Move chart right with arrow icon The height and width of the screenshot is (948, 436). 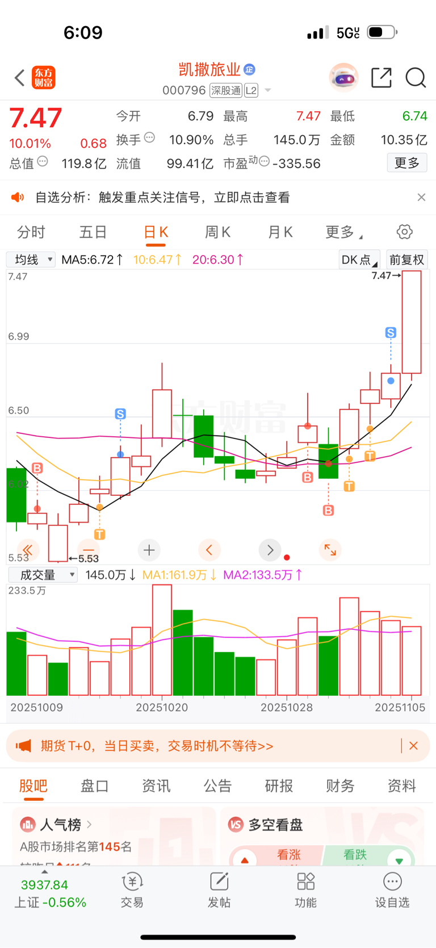pyautogui.click(x=270, y=550)
